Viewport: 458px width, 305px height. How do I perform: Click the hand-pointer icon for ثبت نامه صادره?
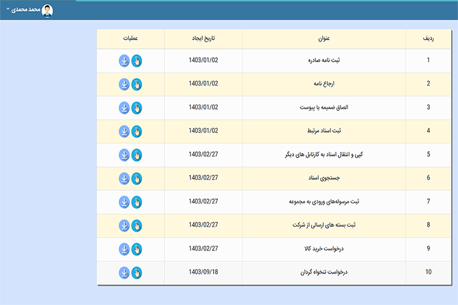[136, 61]
